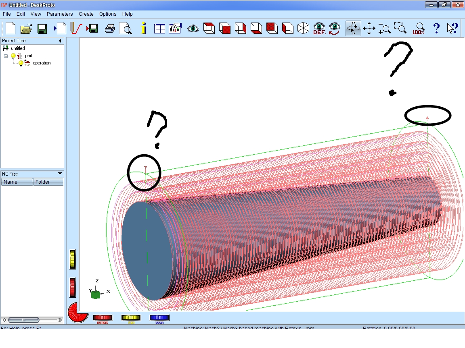This screenshot has width=465, height=348.
Task: Open the Parameters menu
Action: (x=59, y=14)
